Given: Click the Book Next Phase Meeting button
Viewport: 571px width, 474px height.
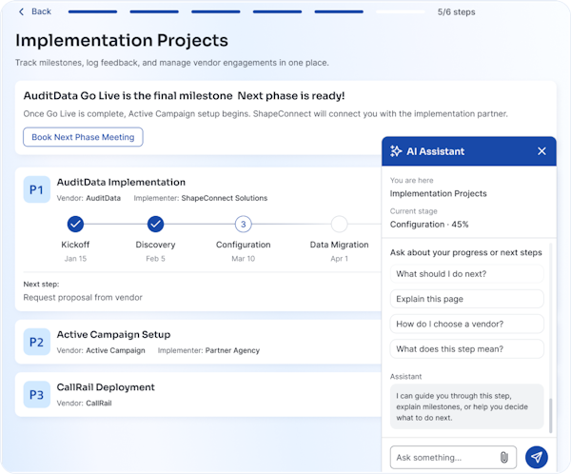Looking at the screenshot, I should point(83,137).
